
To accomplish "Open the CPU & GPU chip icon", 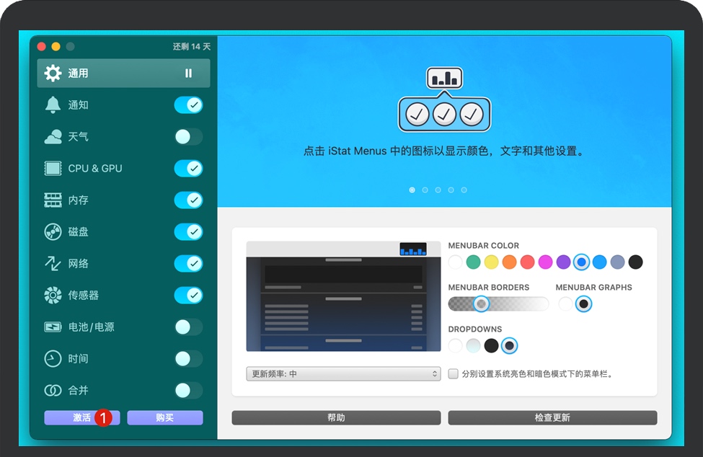I will (53, 169).
